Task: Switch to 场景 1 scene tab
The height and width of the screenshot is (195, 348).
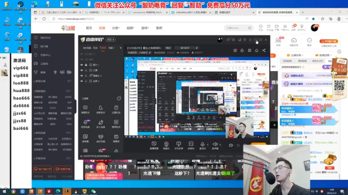Action: pyautogui.click(x=111, y=48)
